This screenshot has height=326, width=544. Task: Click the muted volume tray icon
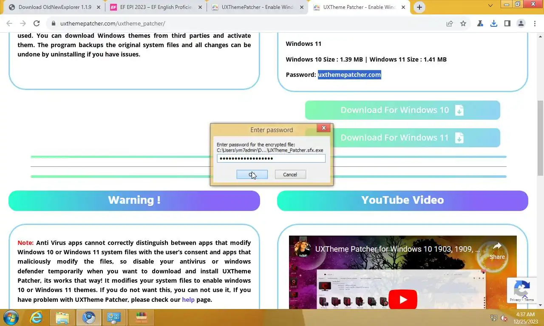point(504,318)
